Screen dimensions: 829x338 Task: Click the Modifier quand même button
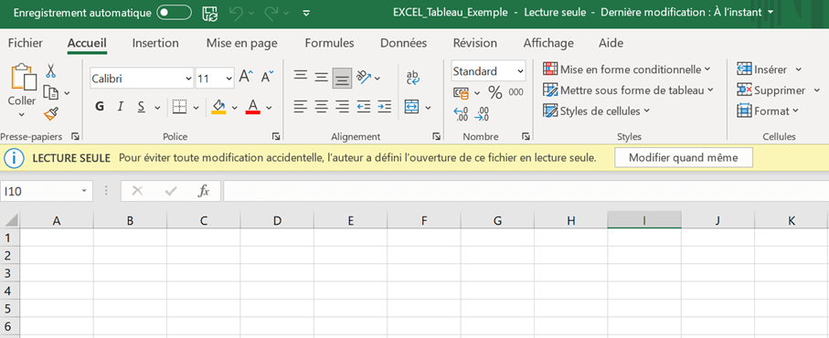[x=683, y=158]
